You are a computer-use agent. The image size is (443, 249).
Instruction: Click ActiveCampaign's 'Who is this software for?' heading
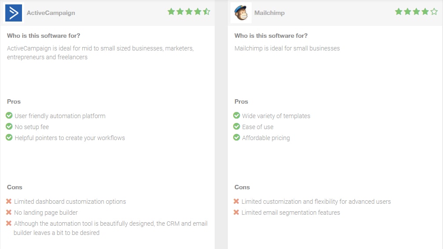[x=44, y=36]
